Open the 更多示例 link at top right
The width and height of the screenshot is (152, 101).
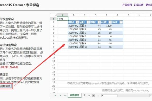click(149, 5)
